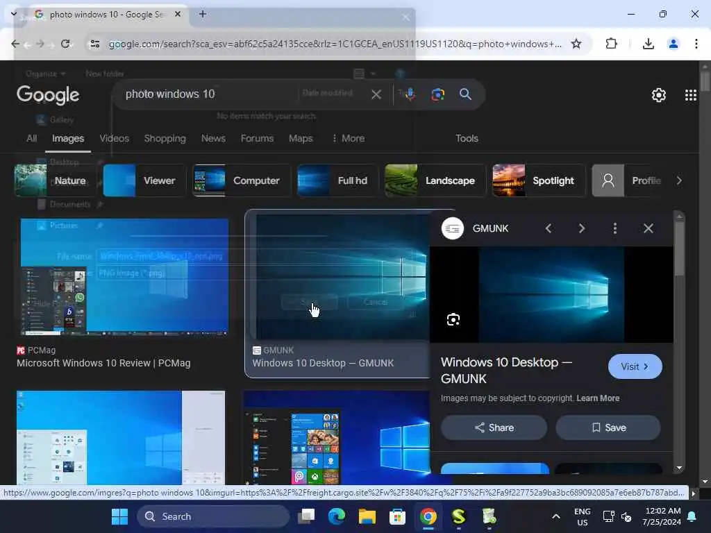Switch to News tab
Viewport: 711px width, 533px height.
[213, 138]
